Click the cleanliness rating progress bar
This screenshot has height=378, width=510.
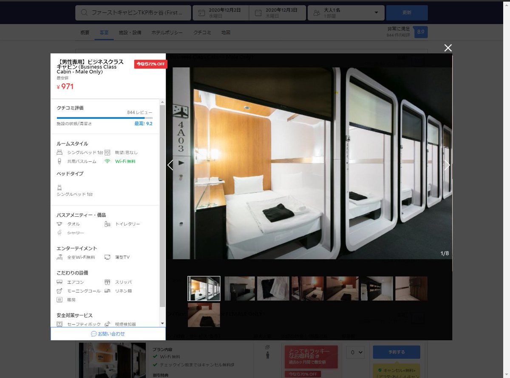click(105, 117)
